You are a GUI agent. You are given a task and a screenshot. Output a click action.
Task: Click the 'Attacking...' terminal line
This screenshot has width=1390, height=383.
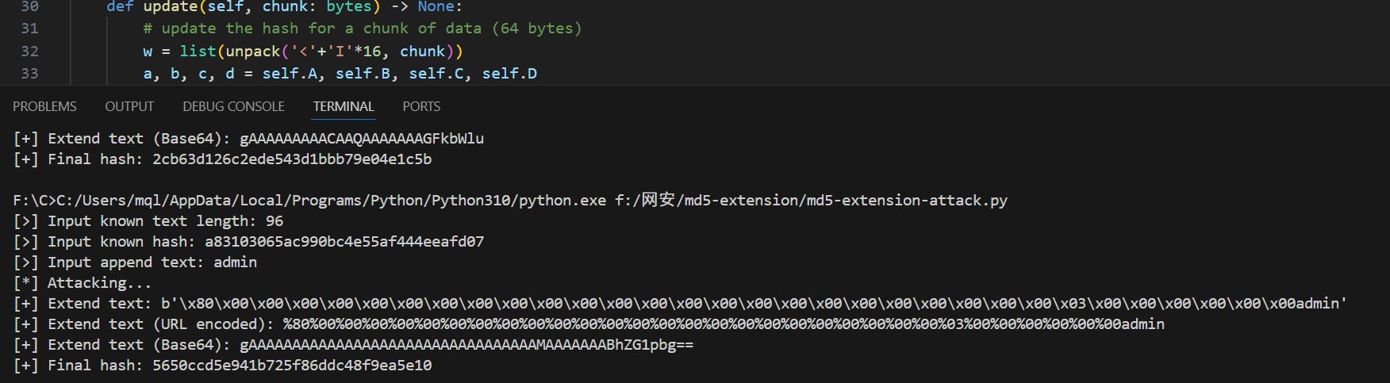click(99, 283)
